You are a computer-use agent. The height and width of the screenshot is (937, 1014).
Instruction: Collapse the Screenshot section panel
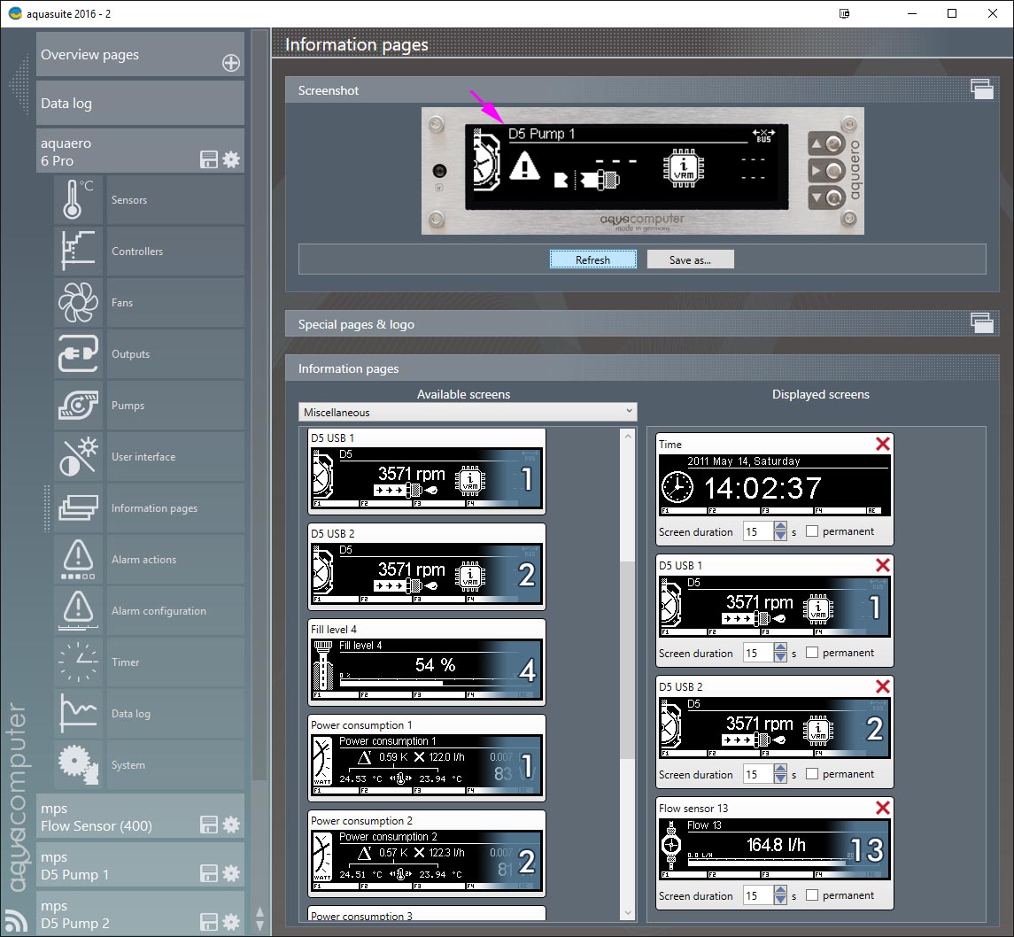[980, 89]
